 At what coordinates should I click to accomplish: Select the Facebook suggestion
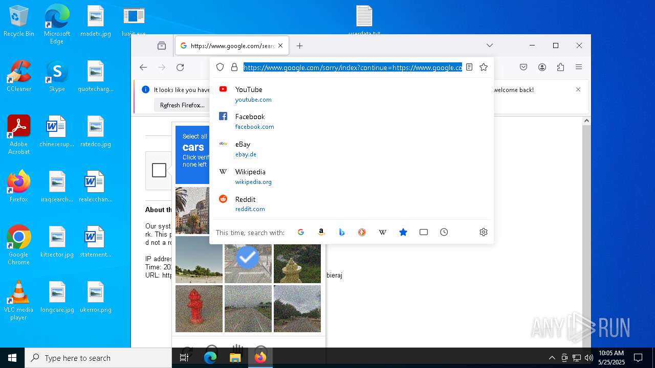[x=352, y=122]
